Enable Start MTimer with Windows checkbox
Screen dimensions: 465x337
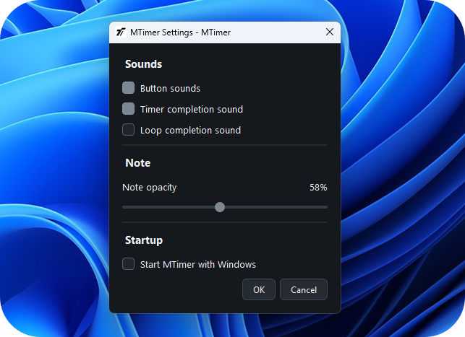tap(129, 264)
